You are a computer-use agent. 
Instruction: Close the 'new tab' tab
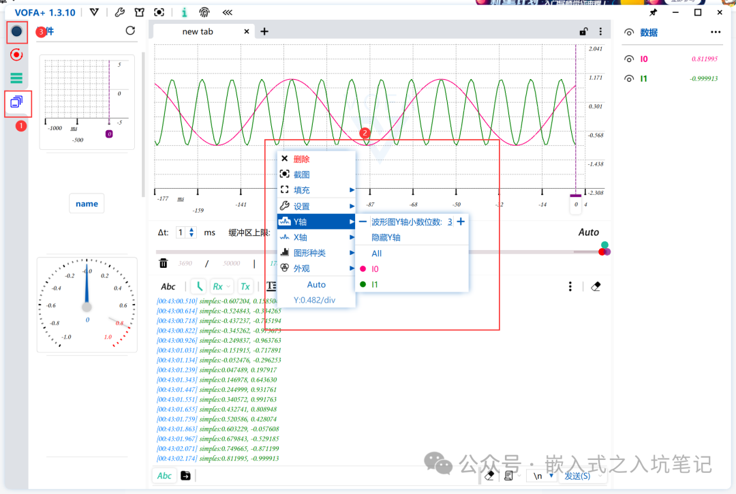(247, 31)
